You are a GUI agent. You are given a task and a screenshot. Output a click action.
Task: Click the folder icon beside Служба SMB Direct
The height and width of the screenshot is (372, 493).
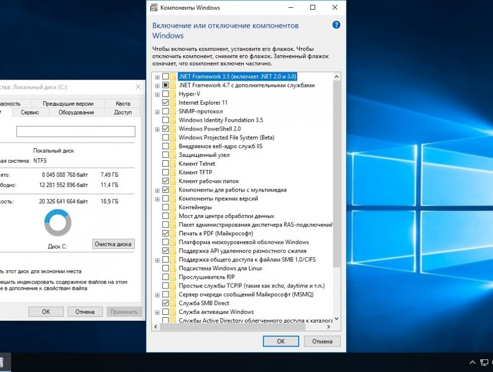coord(173,304)
